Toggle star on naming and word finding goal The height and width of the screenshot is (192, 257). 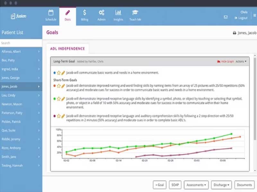tap(59, 86)
